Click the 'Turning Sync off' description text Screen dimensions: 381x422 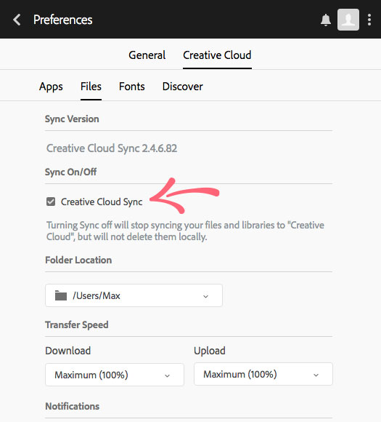185,231
